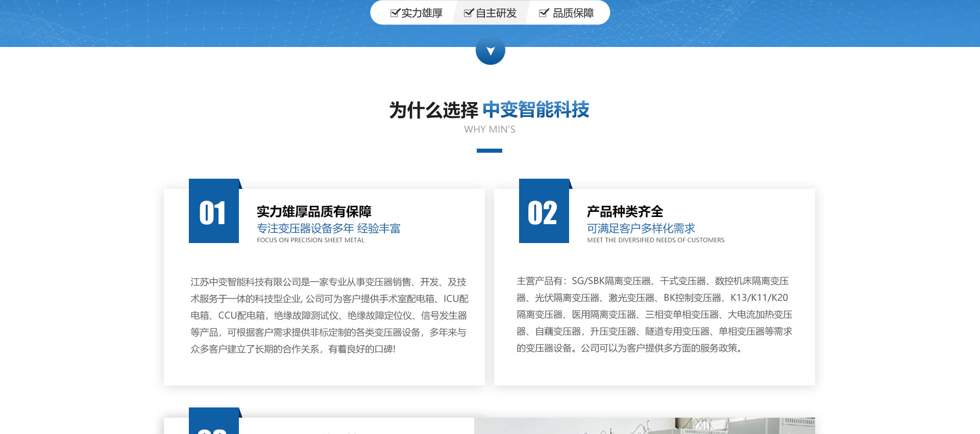Click the 01 number badge

(x=213, y=211)
